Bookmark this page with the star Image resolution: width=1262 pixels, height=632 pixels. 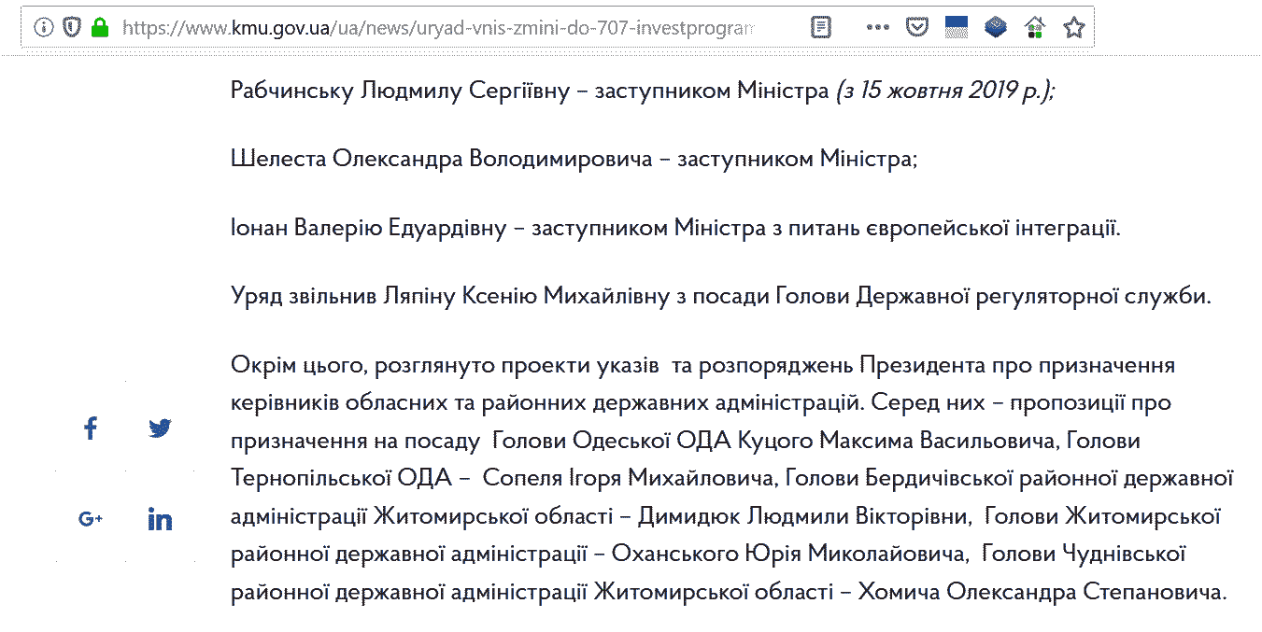[x=1074, y=28]
